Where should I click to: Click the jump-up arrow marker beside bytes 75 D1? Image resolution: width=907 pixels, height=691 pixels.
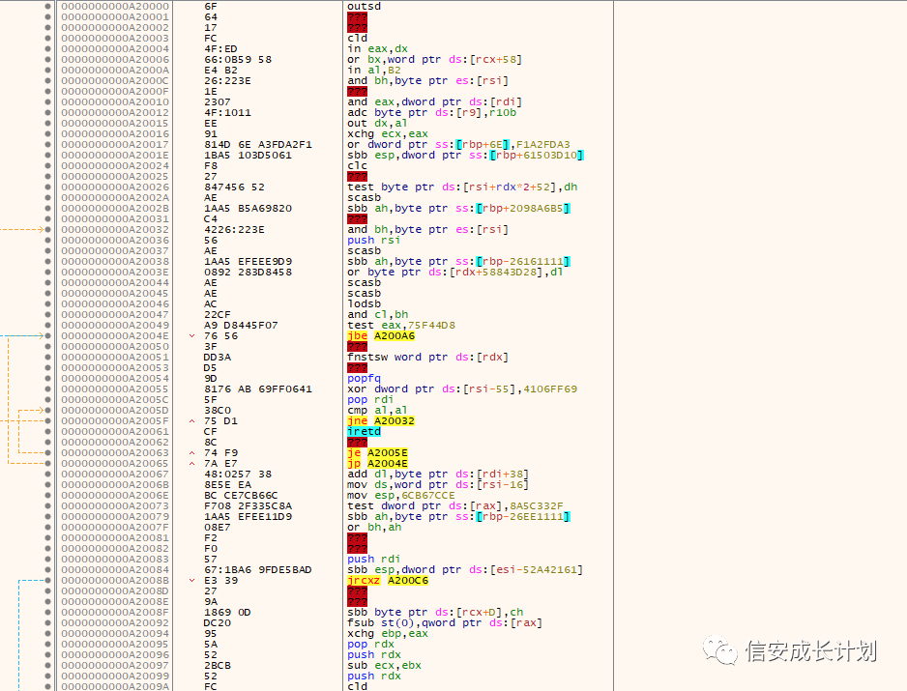tap(192, 421)
